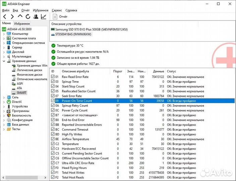Toggle checkbox for 07 Seek Error Rate
The height and width of the screenshot is (181, 236).
[53, 96]
